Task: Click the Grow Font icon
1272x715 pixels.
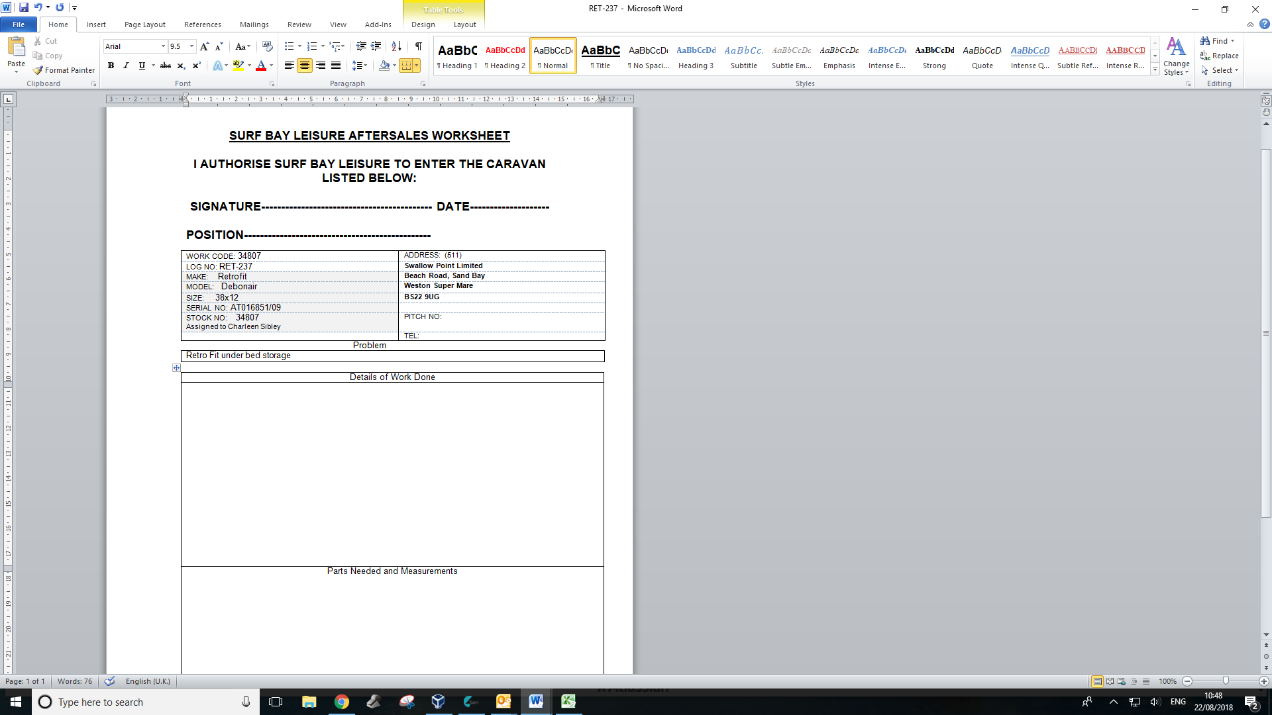Action: coord(204,46)
